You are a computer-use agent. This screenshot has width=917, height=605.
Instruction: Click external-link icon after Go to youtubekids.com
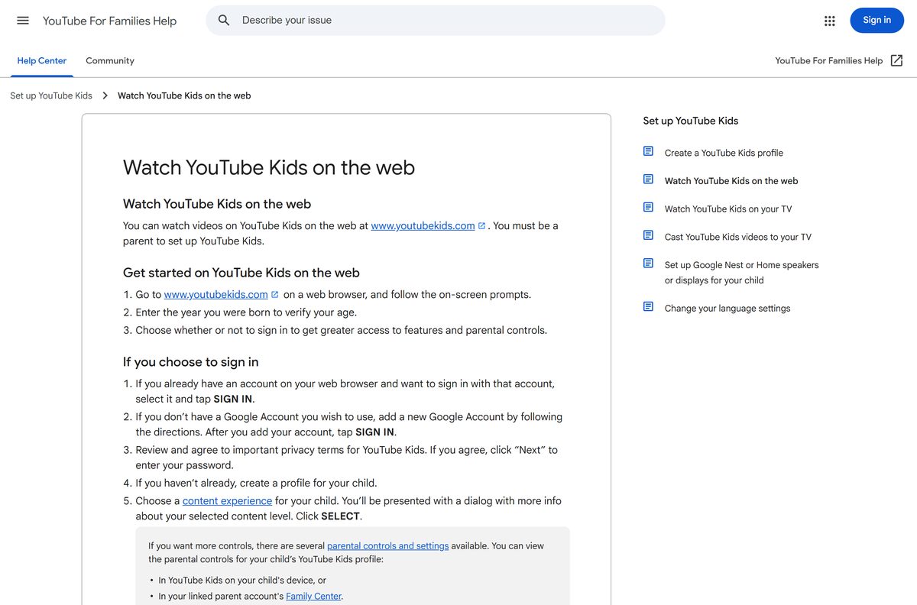tap(274, 295)
